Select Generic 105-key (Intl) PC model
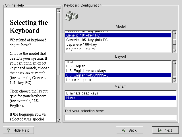This screenshot has height=137, width=182. (x=87, y=40)
